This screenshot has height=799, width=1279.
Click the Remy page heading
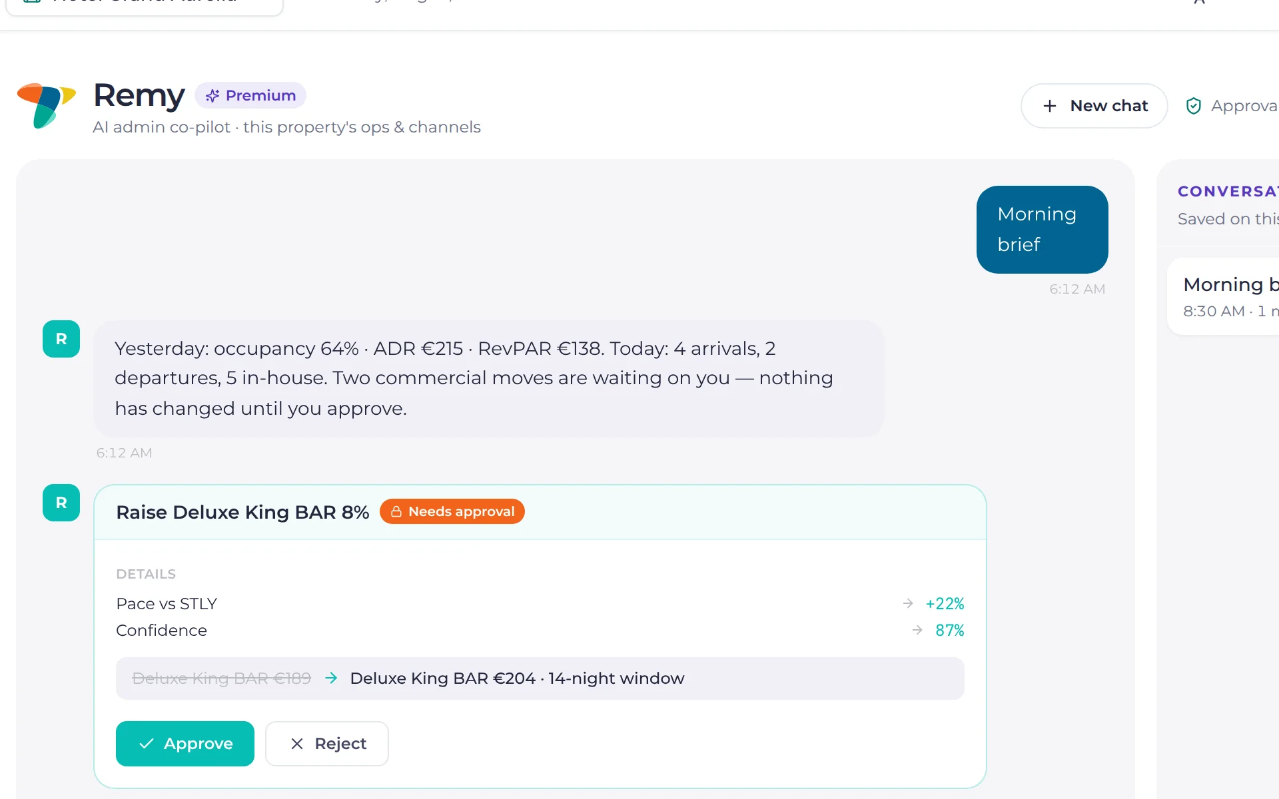[139, 95]
